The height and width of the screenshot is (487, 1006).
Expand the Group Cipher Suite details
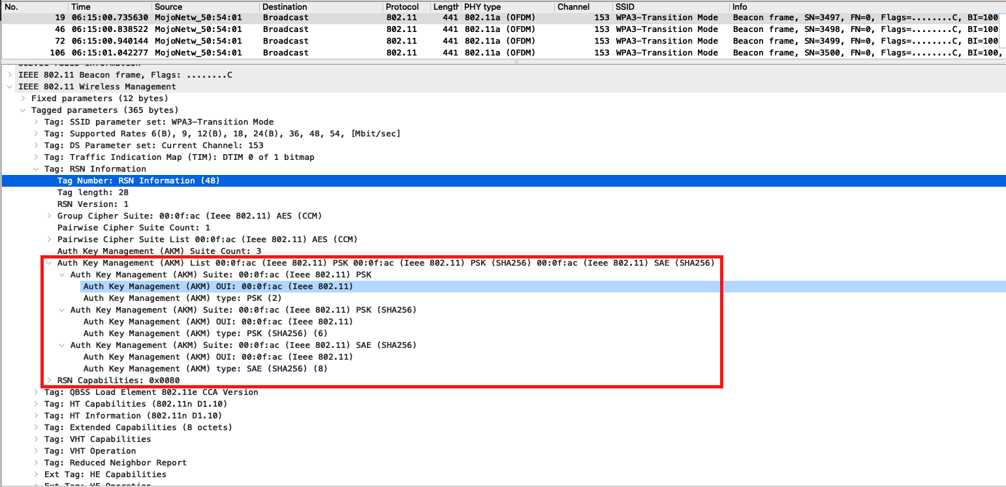(x=49, y=215)
